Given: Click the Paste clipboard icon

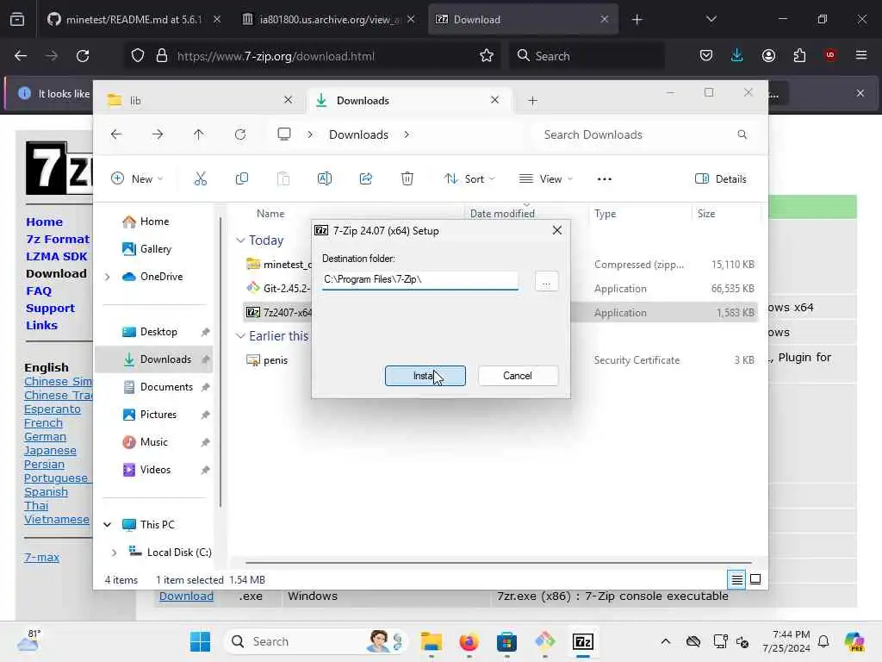Looking at the screenshot, I should [x=283, y=179].
